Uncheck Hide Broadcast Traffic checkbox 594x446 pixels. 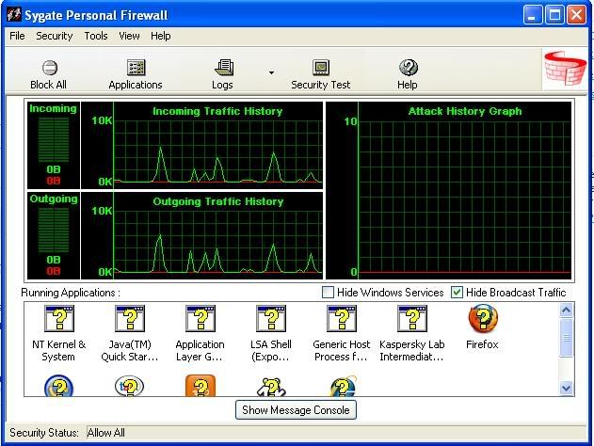[x=457, y=293]
